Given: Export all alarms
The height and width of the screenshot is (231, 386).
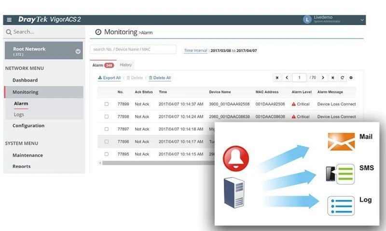Looking at the screenshot, I should point(109,78).
